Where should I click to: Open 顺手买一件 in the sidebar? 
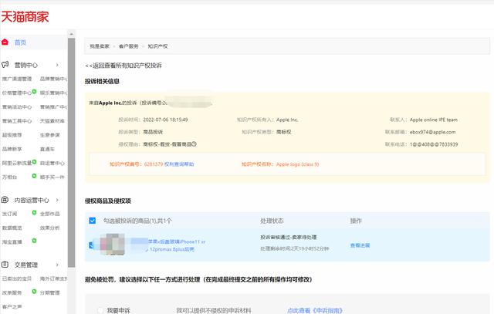52,177
